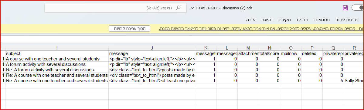Click the file name discussion (2).ods
Screen dimensions: 364x110
pos(237,8)
